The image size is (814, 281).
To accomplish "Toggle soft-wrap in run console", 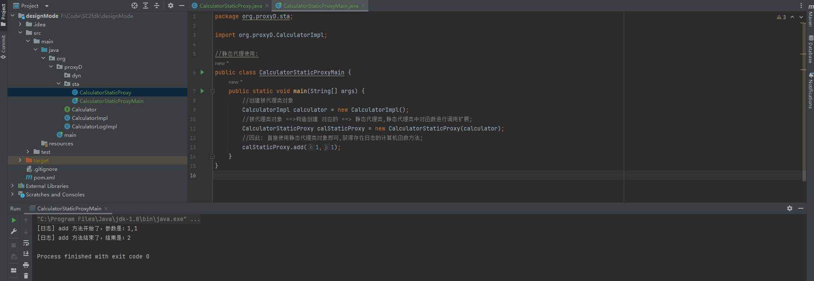I will tap(26, 243).
